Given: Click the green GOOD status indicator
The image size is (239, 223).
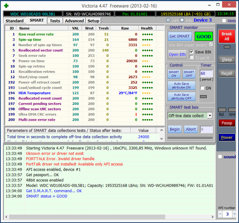Looking at the screenshot, I should click(x=204, y=36).
